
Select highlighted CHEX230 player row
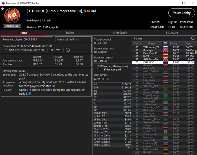click(x=163, y=62)
